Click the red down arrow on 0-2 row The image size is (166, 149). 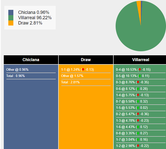(138, 114)
